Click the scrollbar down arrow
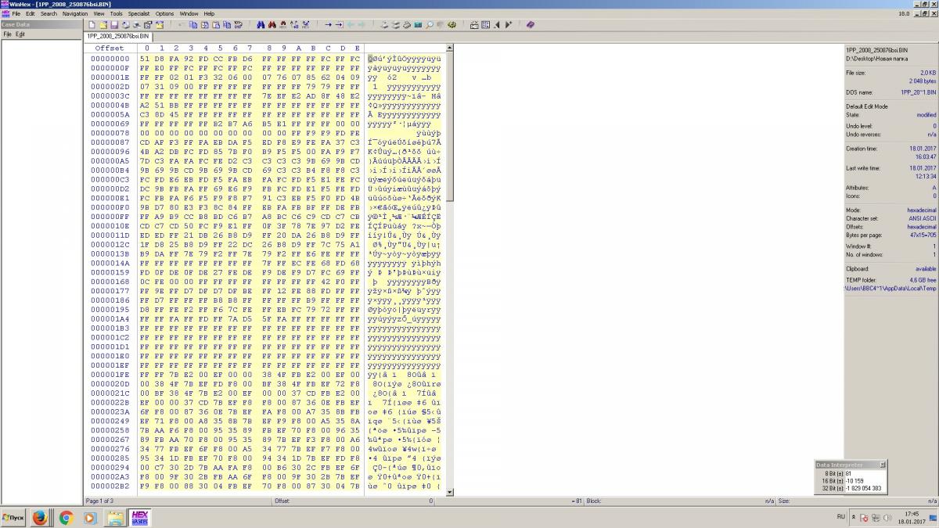This screenshot has width=939, height=528. tap(450, 491)
